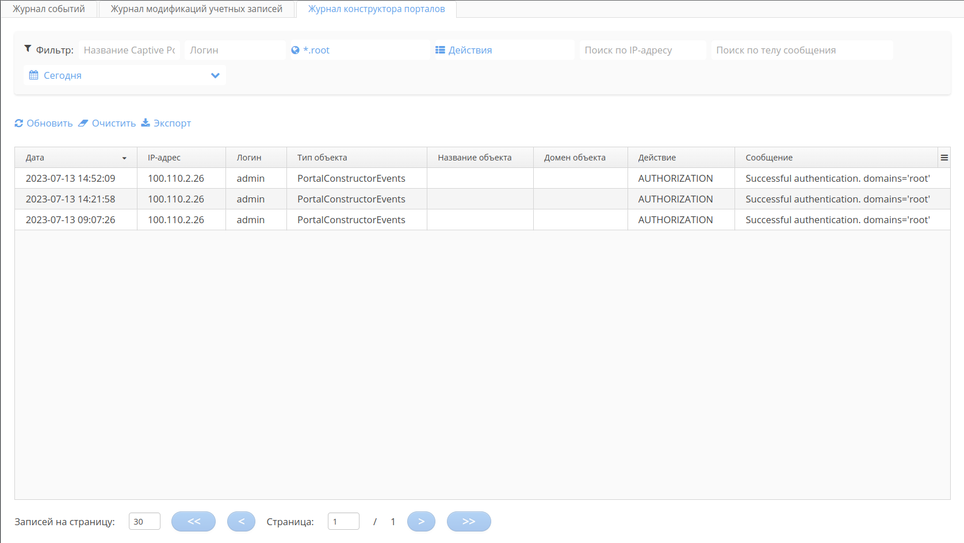Go to last page with >> button
Viewport: 964px width, 543px height.
(x=469, y=522)
